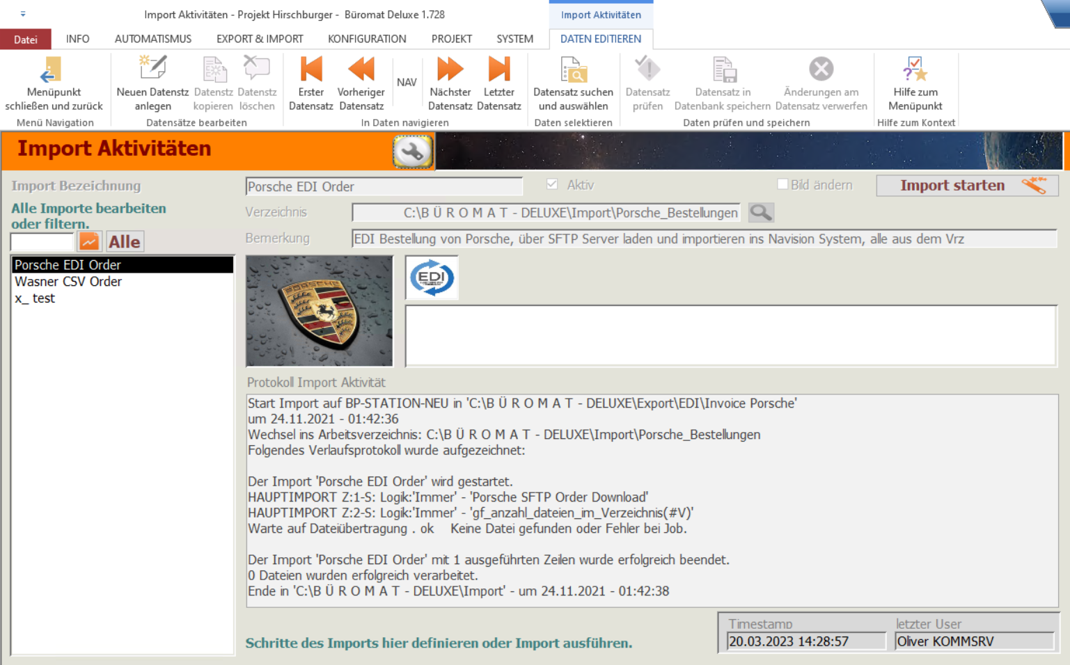Open the quick access toolbar dropdown
The image size is (1070, 665).
[x=23, y=14]
